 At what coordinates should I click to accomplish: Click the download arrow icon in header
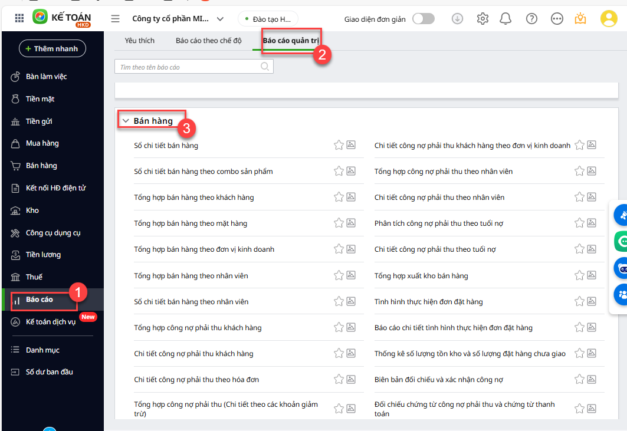(x=458, y=19)
